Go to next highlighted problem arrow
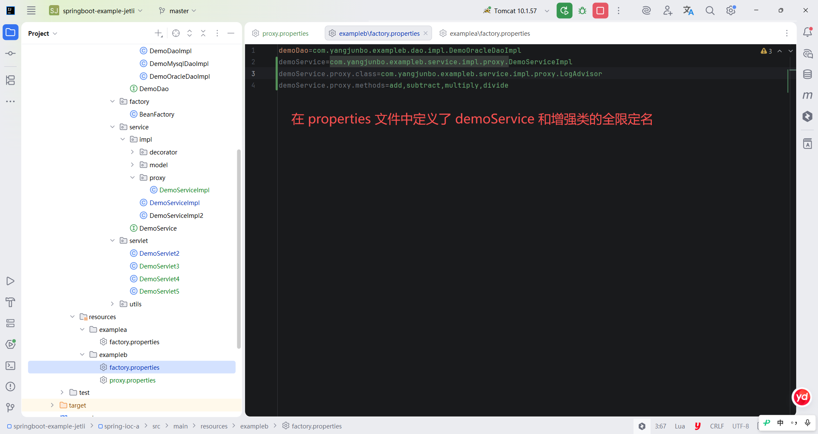 tap(791, 51)
